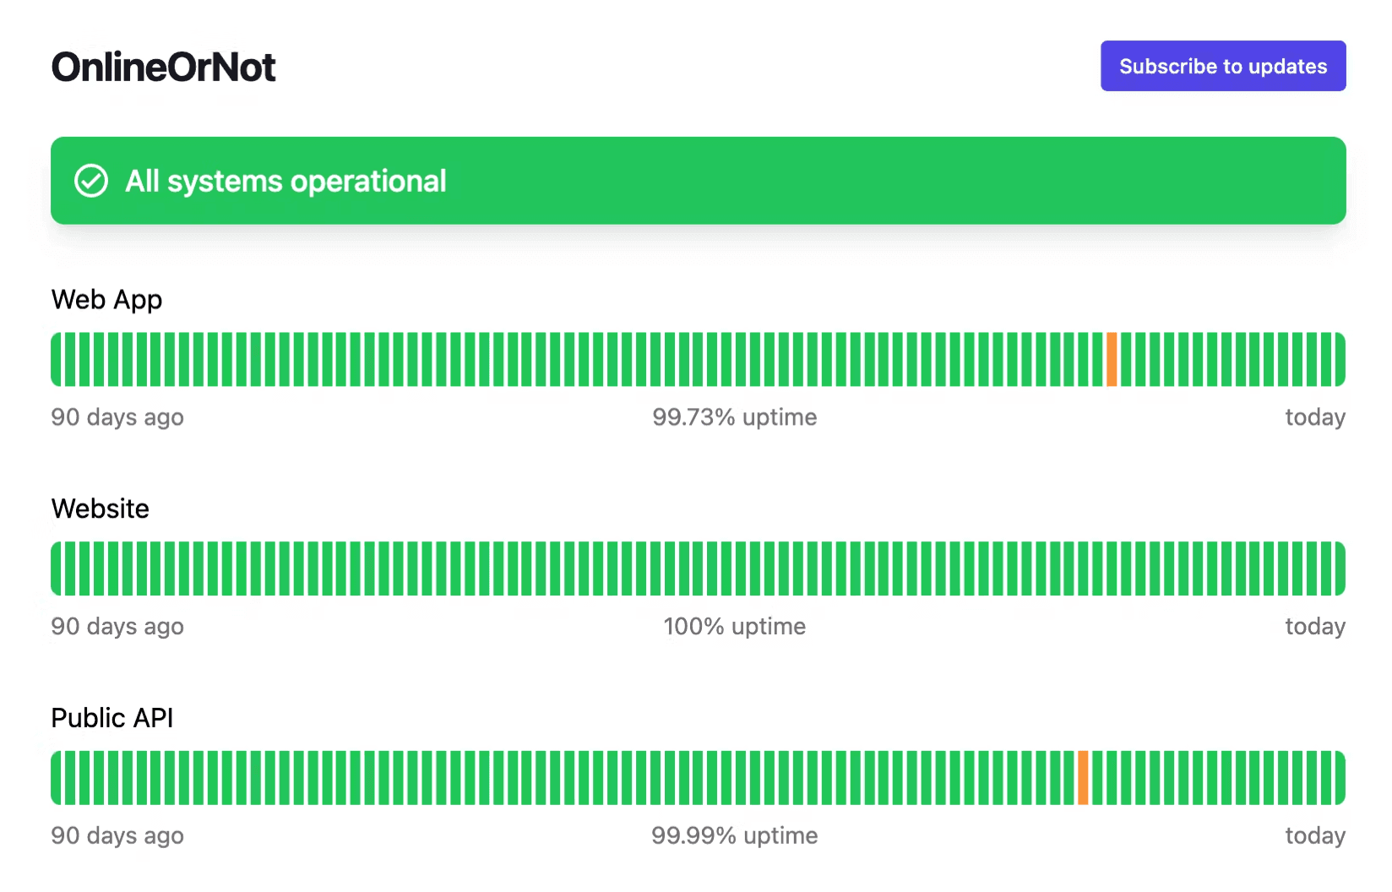
Task: Click the "today" label under Public API
Action: 1314,835
